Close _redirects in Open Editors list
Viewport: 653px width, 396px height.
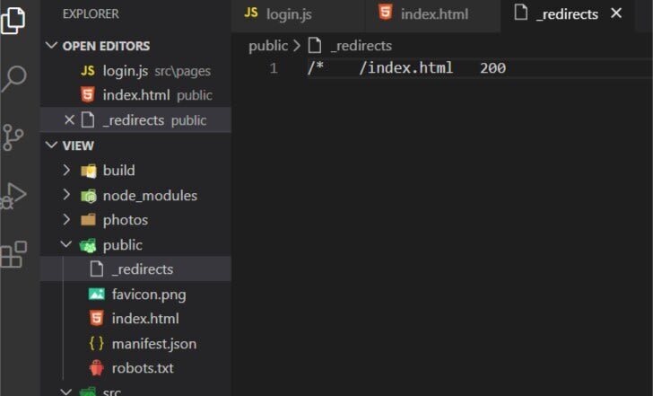[70, 120]
